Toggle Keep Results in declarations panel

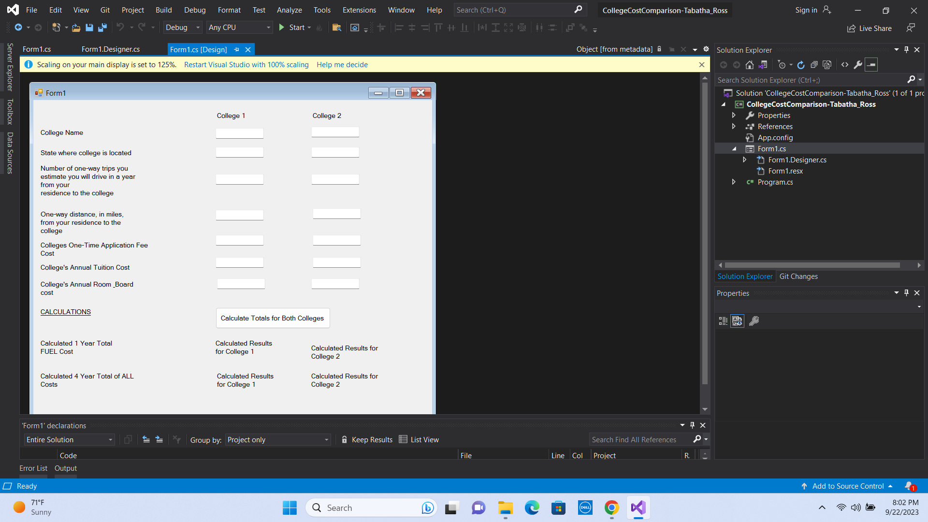click(366, 439)
